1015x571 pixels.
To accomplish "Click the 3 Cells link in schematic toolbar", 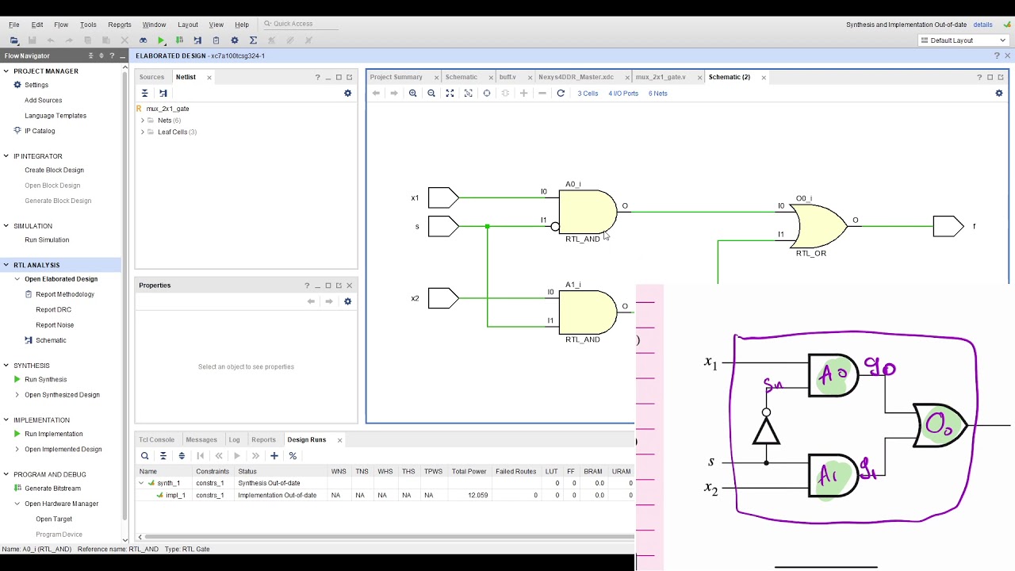I will [x=588, y=94].
